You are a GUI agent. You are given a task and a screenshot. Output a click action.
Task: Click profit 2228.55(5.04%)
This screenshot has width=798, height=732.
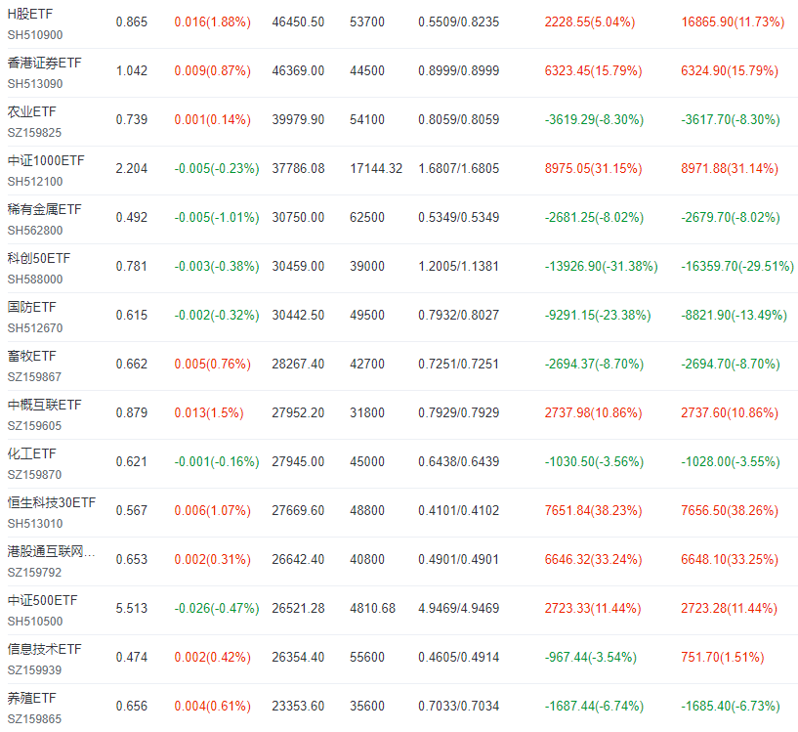[590, 22]
